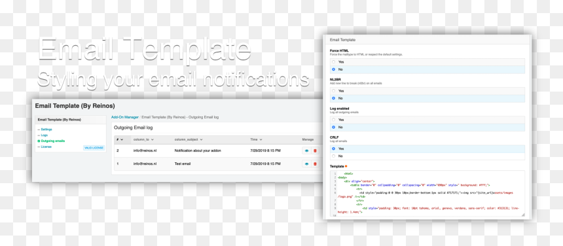Click the orange required marker beside Template
Image resolution: width=563 pixels, height=246 pixels.
(x=346, y=166)
